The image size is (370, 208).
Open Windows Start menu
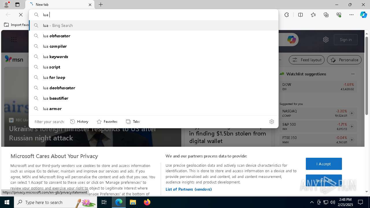pos(7,202)
